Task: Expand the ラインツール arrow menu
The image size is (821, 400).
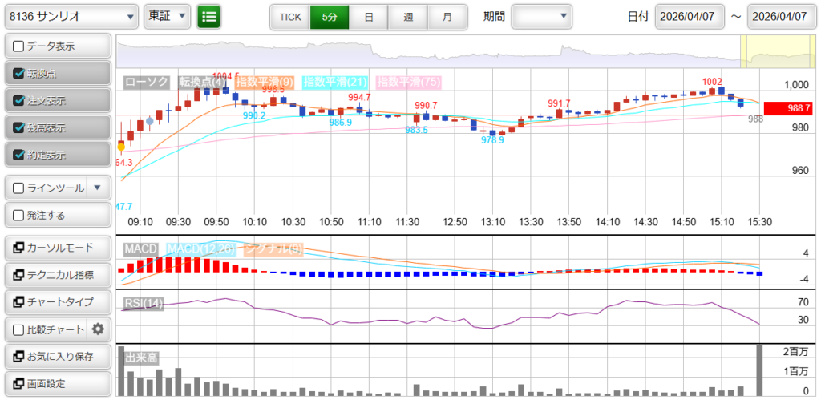Action: (97, 188)
